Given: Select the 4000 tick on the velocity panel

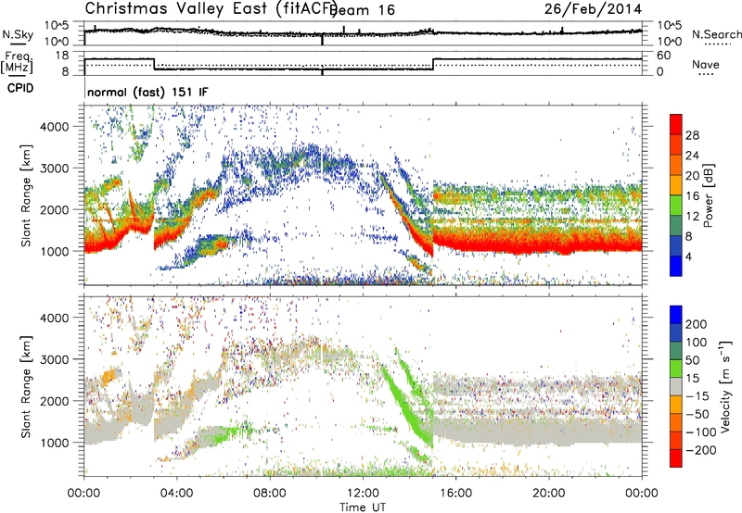Looking at the screenshot, I should point(54,318).
